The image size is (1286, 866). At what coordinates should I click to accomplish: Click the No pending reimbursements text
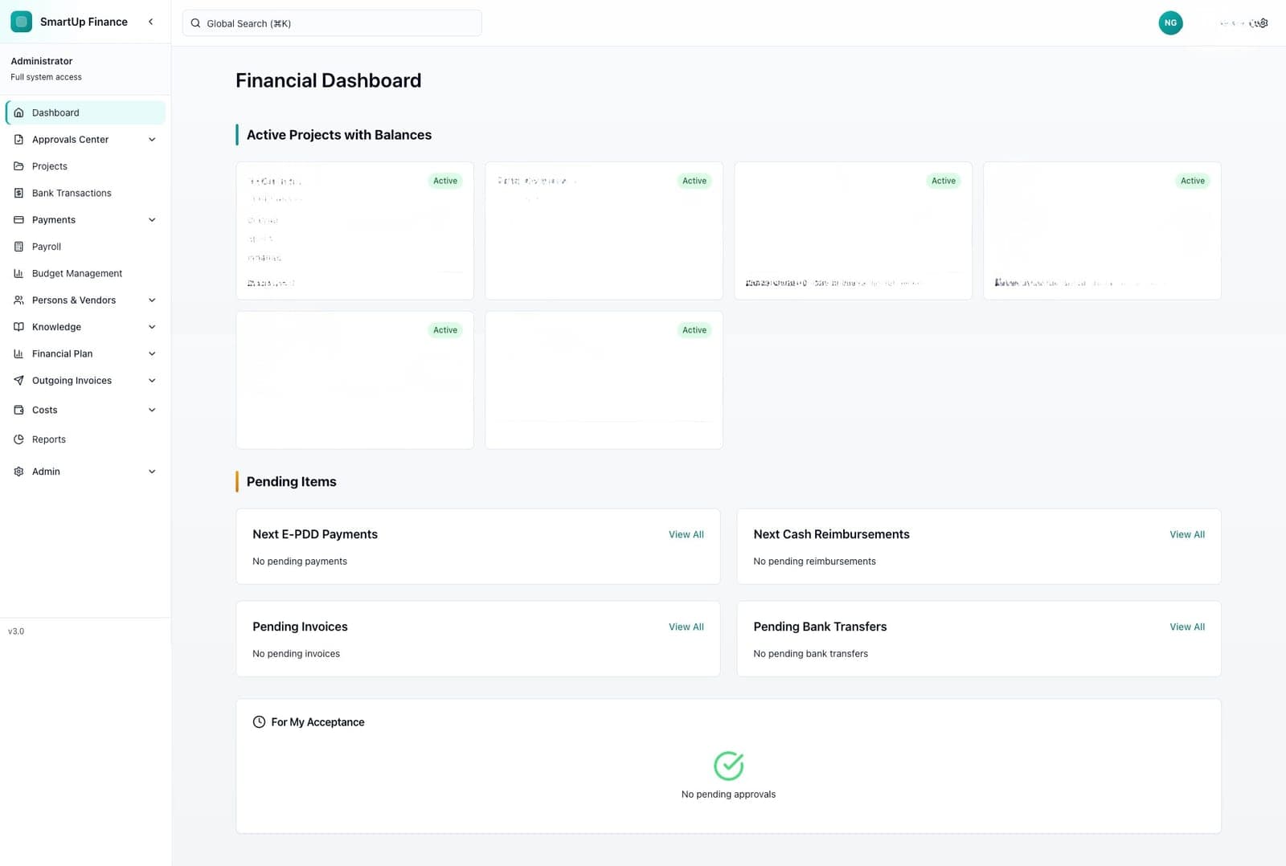click(814, 562)
